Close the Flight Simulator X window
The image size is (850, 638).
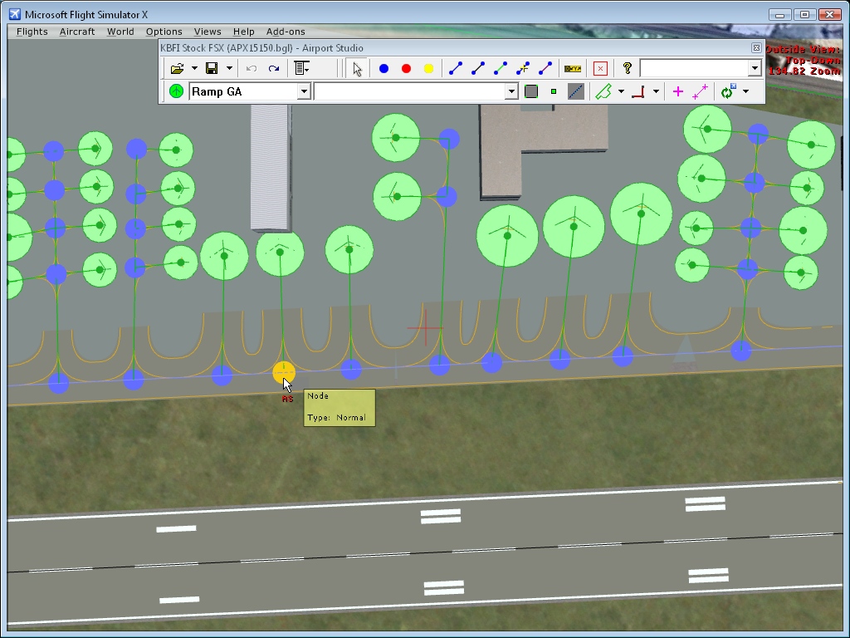pos(829,15)
